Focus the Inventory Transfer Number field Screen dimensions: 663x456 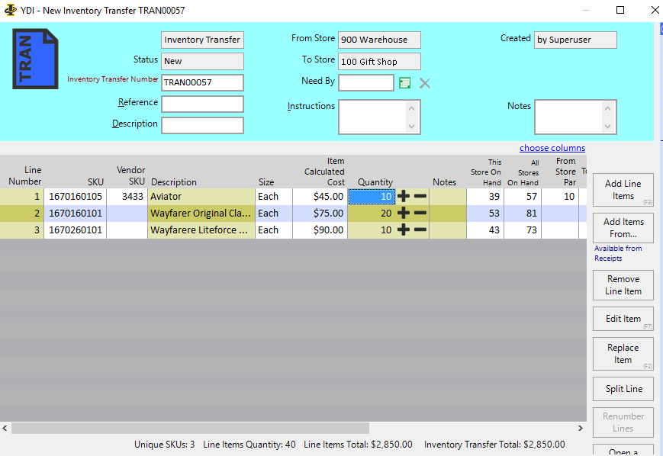click(x=202, y=82)
